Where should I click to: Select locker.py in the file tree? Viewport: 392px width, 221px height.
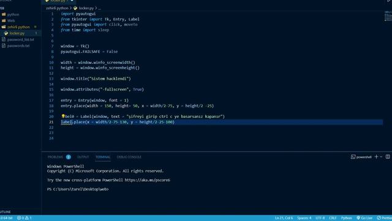click(17, 33)
